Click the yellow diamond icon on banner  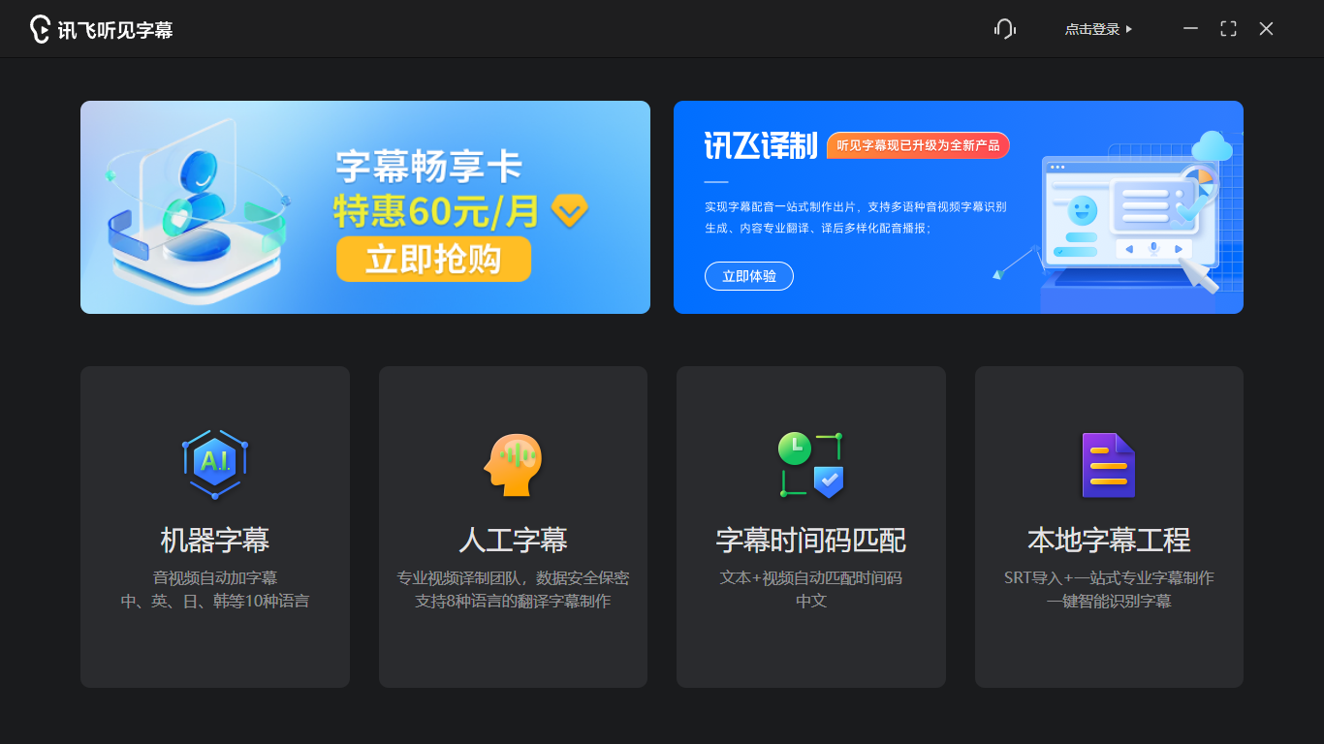point(570,209)
